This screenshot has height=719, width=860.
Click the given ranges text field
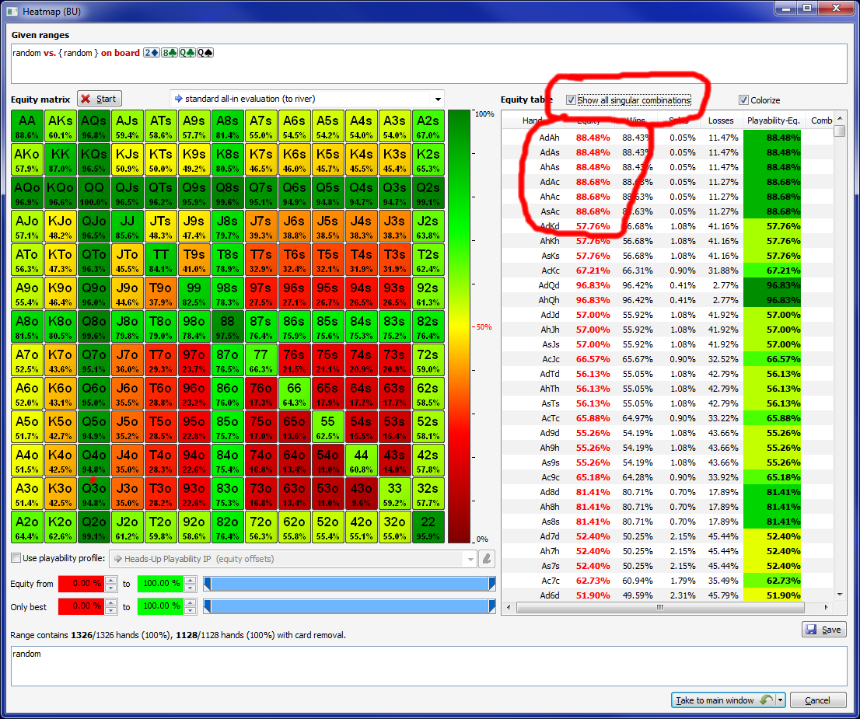pos(429,65)
